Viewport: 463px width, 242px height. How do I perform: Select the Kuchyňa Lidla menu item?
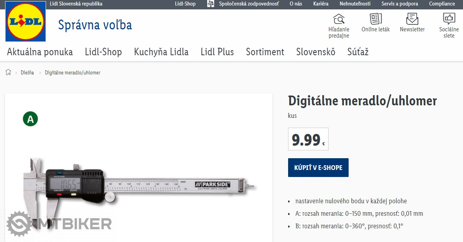click(x=161, y=52)
